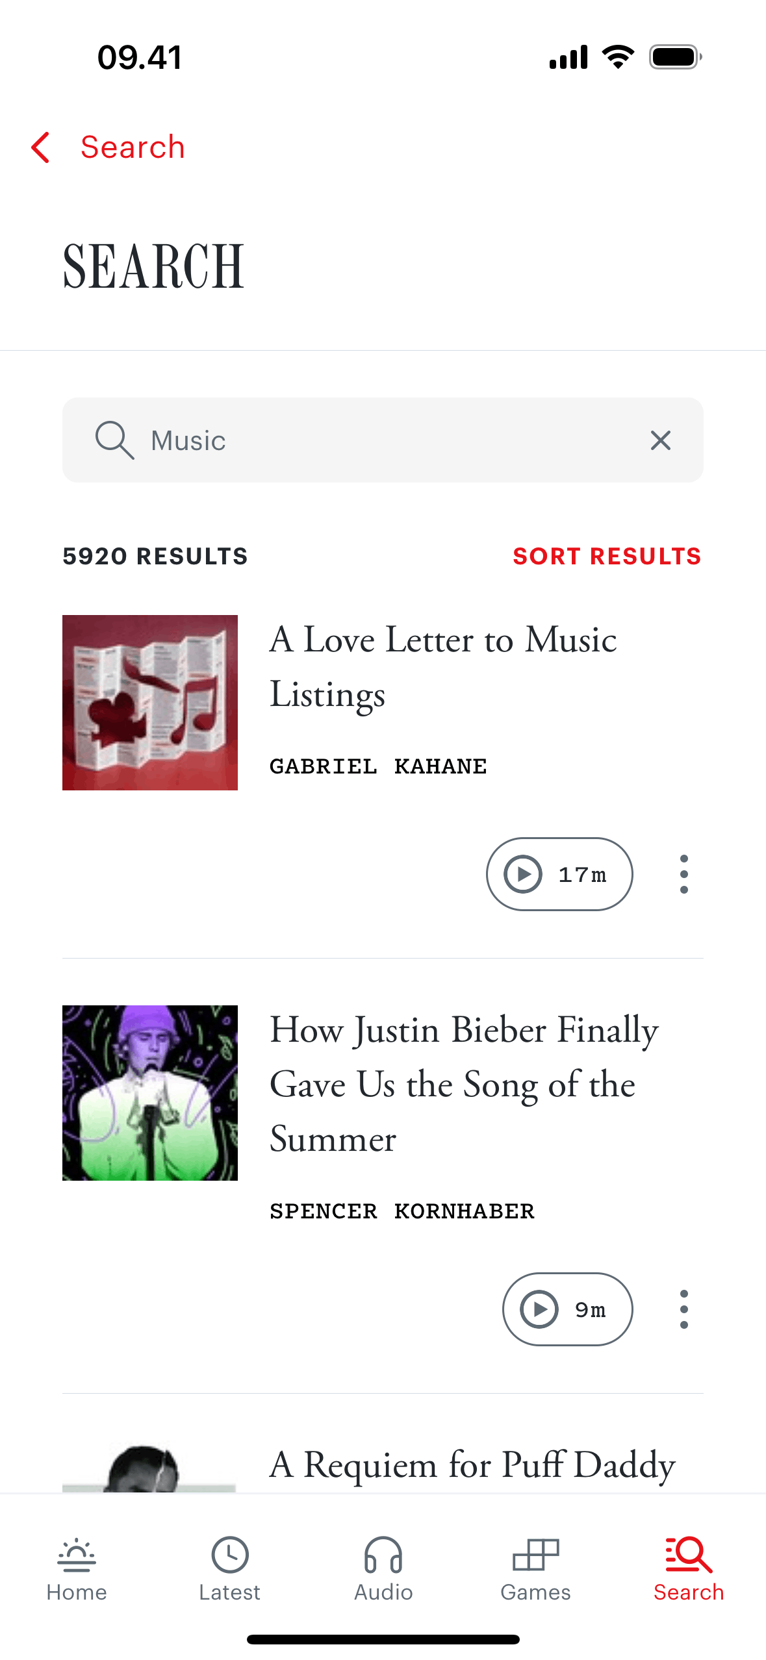Open the Sort Results options
The height and width of the screenshot is (1660, 766).
click(607, 557)
